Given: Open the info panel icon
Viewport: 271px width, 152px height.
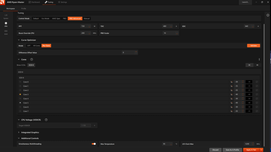Looking at the screenshot, I should pyautogui.click(x=268, y=15).
